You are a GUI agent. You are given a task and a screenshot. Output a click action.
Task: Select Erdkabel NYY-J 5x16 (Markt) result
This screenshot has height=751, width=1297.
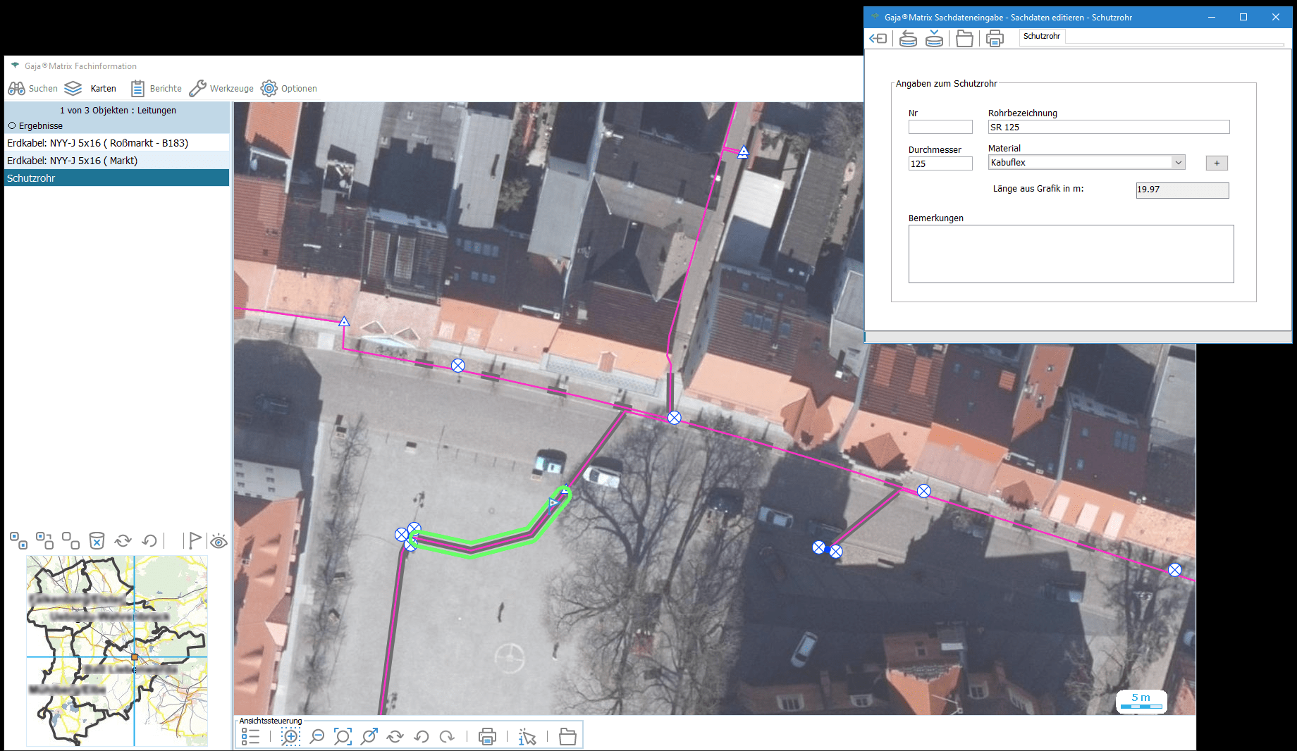pos(72,161)
